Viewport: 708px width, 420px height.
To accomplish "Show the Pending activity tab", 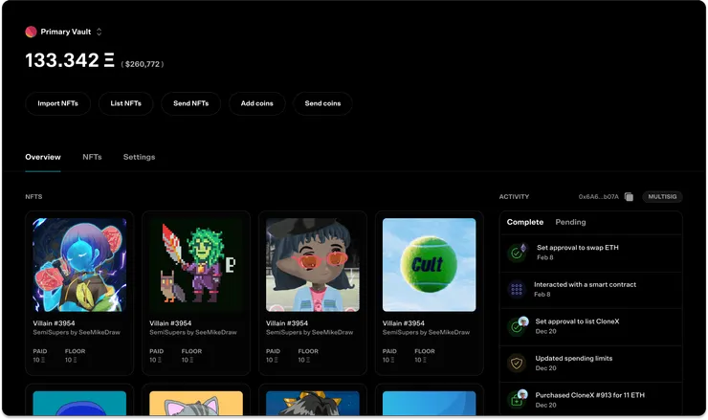I will (570, 222).
